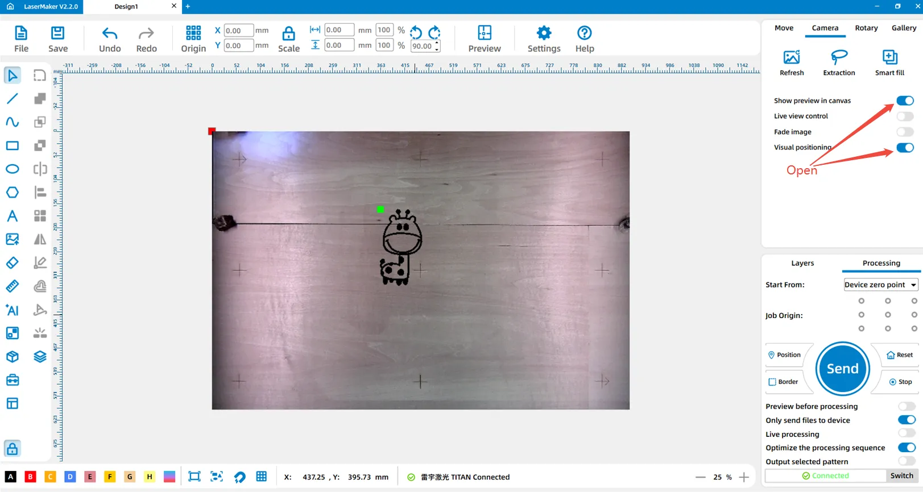Select the Line drawing tool

point(12,99)
